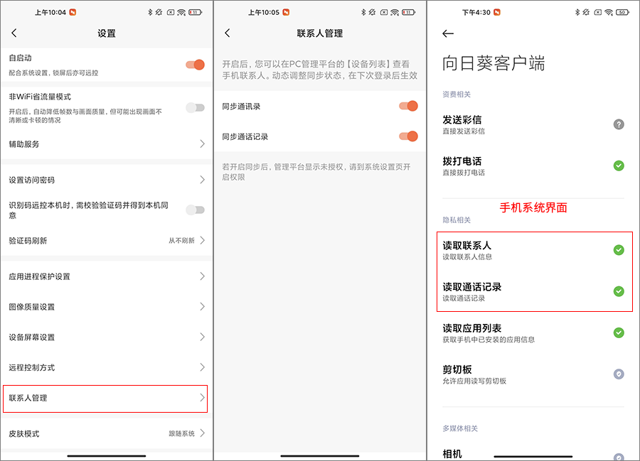The height and width of the screenshot is (461, 640).
Task: Open the 拨打电话 permission entry
Action: (533, 166)
